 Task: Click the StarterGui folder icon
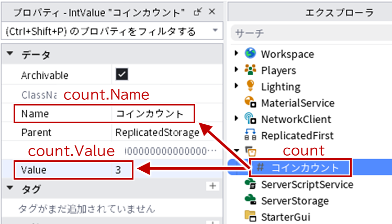pyautogui.click(x=250, y=216)
